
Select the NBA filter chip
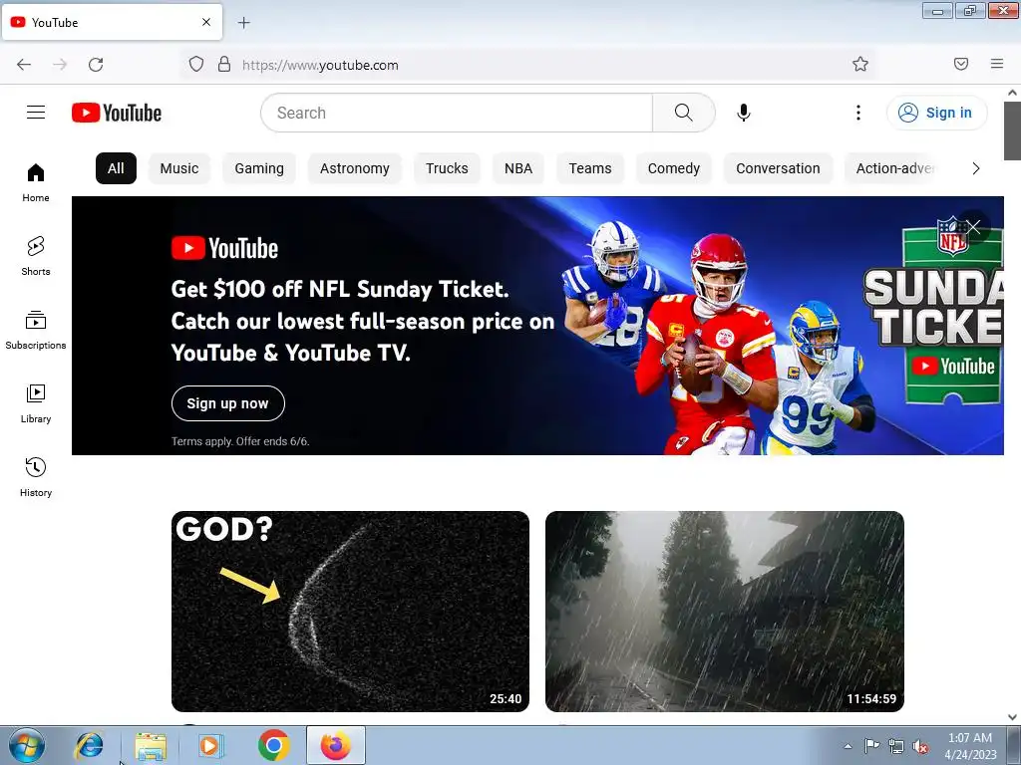coord(518,168)
